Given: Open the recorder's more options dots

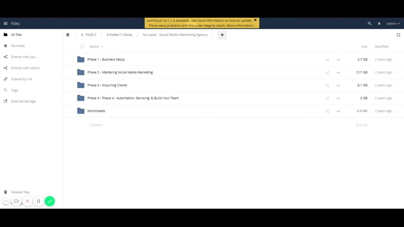Looking at the screenshot, I should point(6,201).
